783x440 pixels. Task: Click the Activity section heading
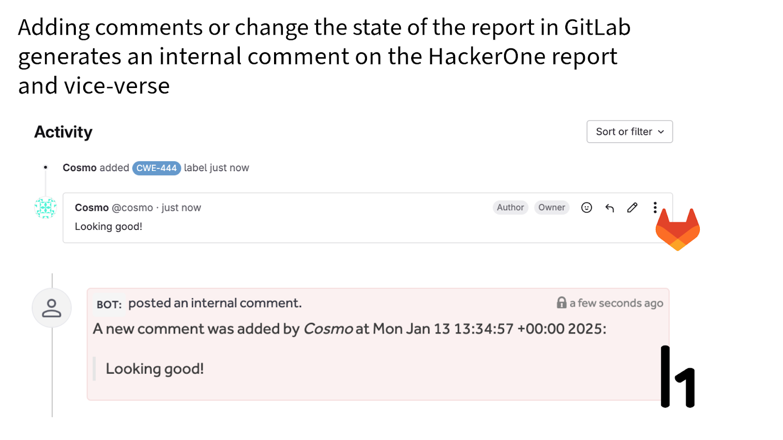coord(63,131)
